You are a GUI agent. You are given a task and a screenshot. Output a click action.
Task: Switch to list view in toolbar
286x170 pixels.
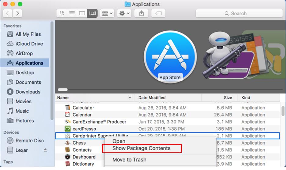point(72,13)
